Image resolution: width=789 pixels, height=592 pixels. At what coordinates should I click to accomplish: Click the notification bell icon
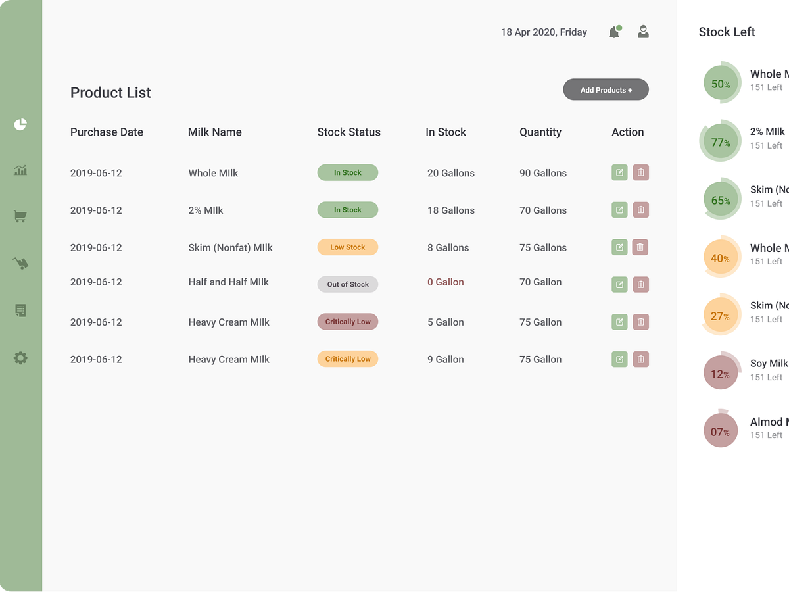(x=613, y=32)
